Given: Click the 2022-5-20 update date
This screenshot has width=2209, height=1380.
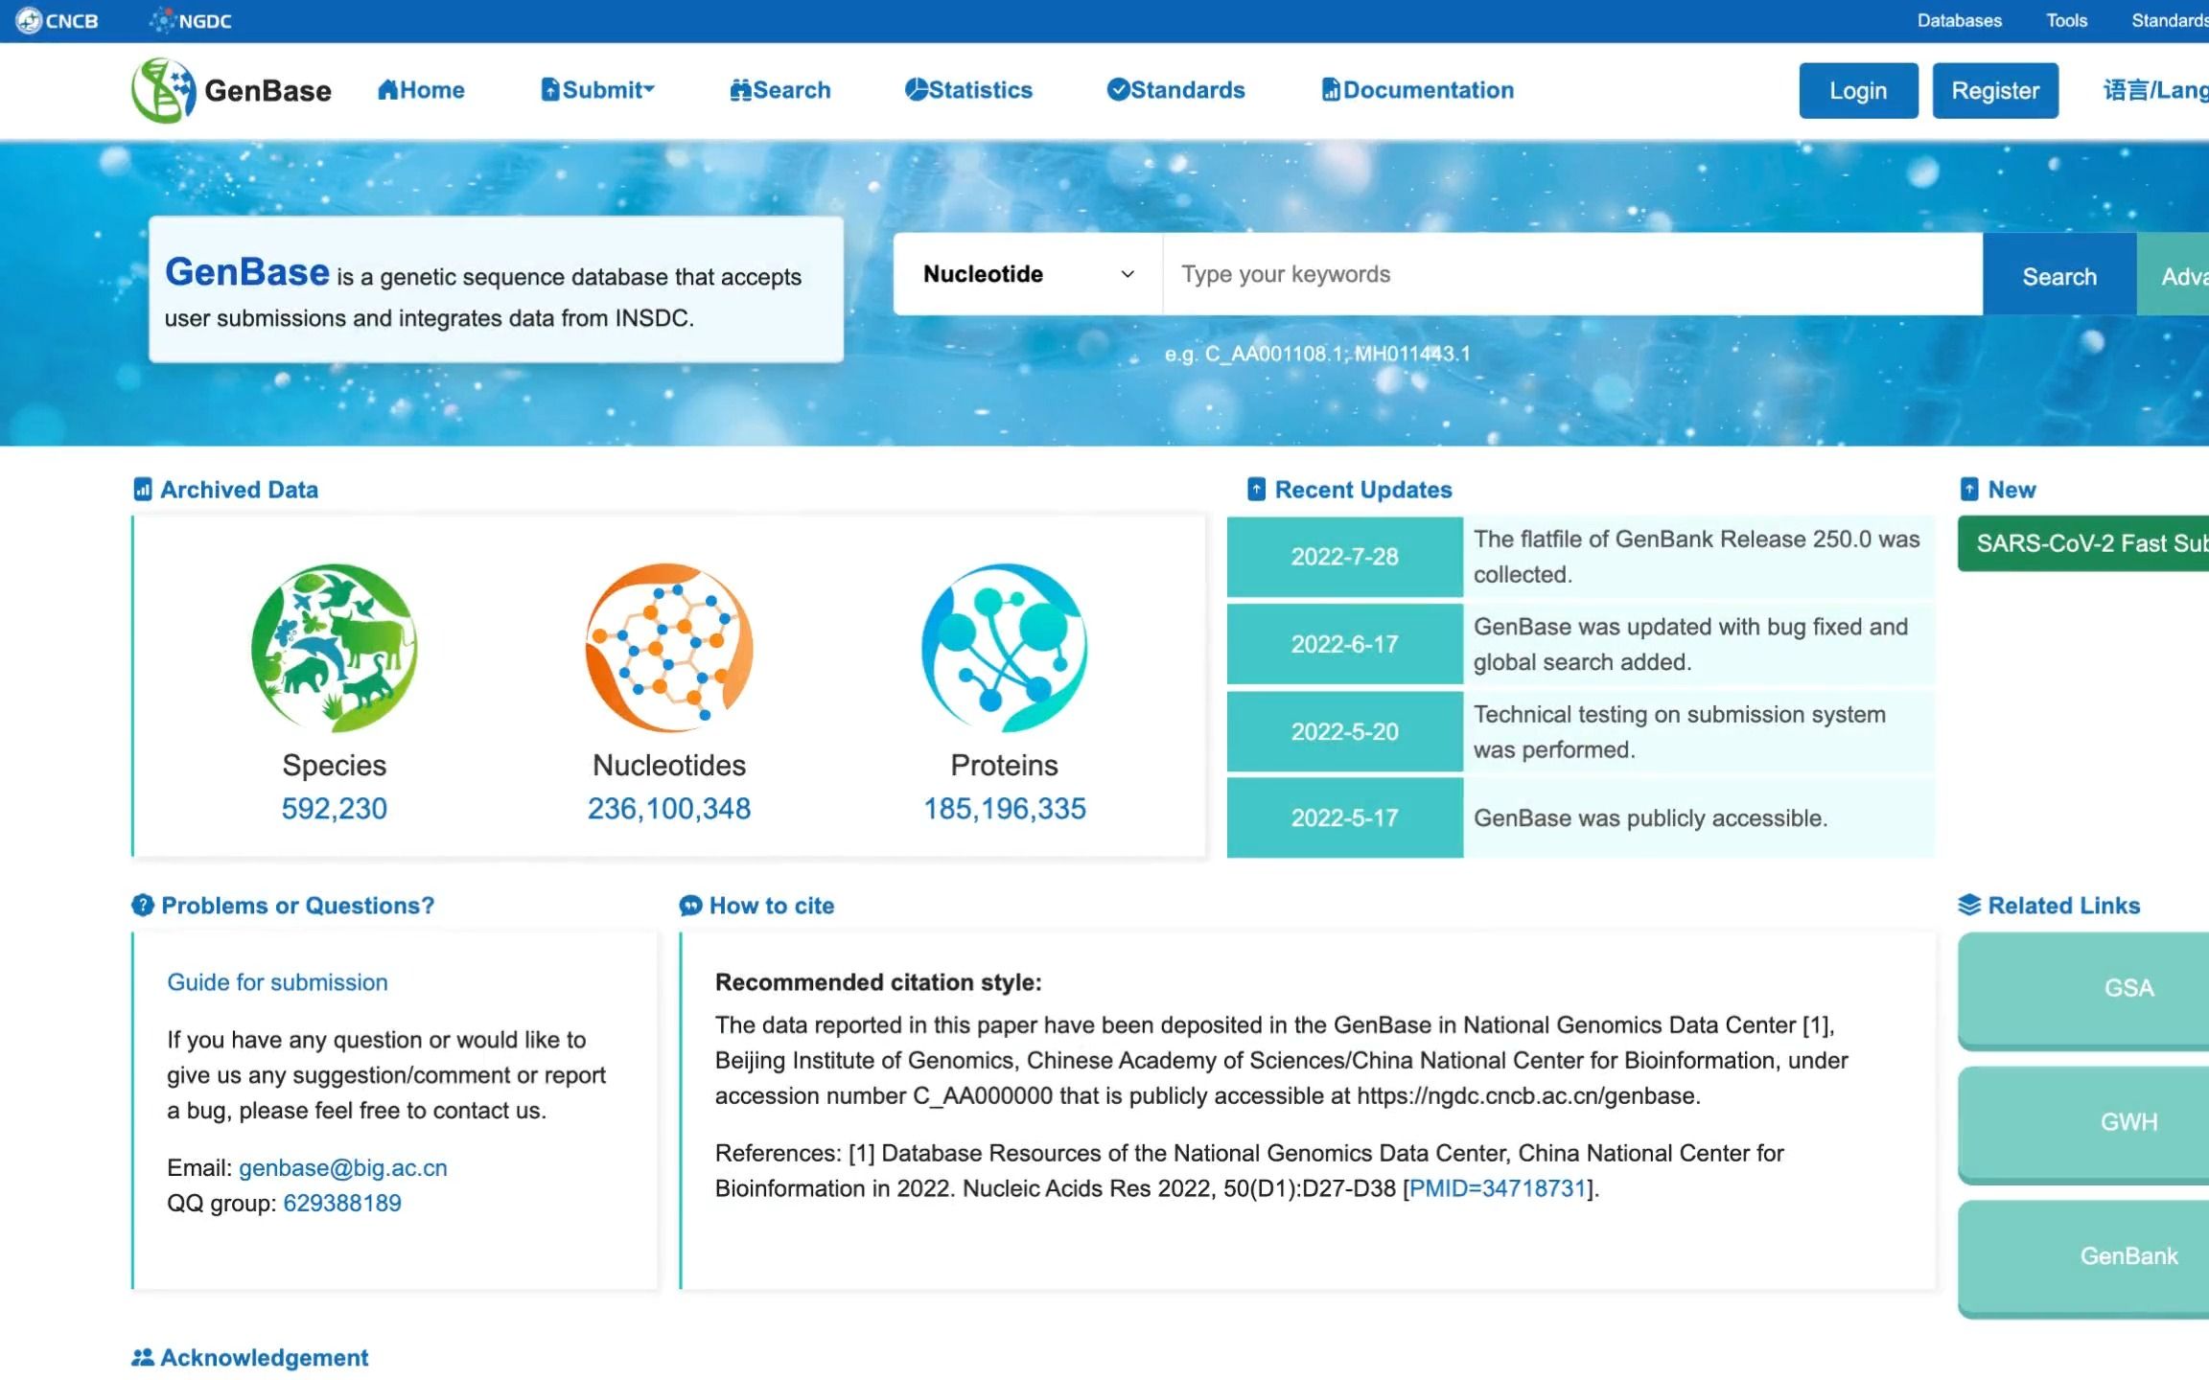Looking at the screenshot, I should tap(1344, 732).
